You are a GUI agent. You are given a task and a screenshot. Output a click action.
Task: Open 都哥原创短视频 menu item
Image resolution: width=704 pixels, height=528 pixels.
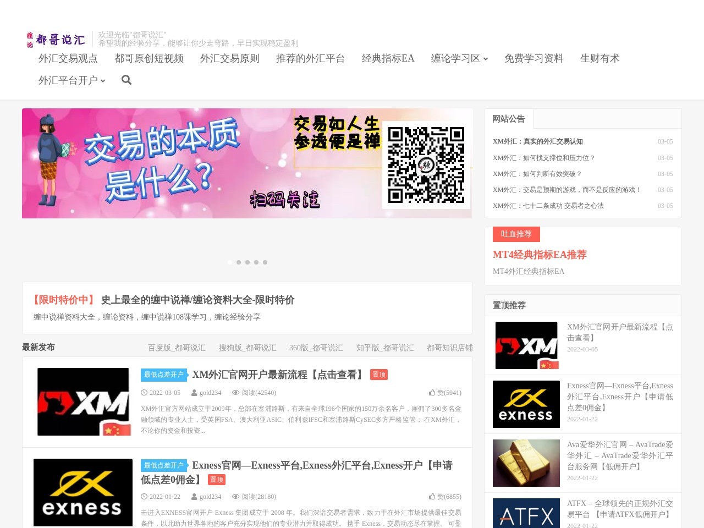[149, 58]
